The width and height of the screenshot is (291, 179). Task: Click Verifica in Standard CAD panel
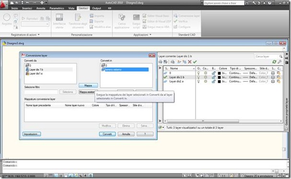(x=181, y=22)
